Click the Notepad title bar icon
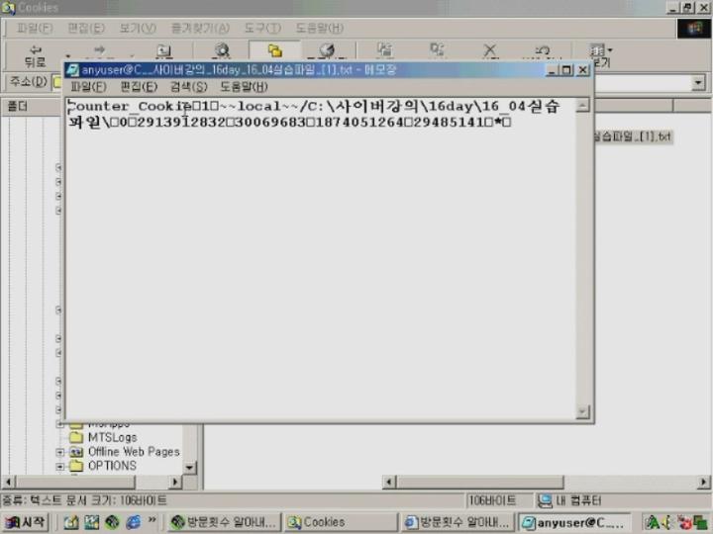Viewport: 713px width, 534px height. (72, 70)
